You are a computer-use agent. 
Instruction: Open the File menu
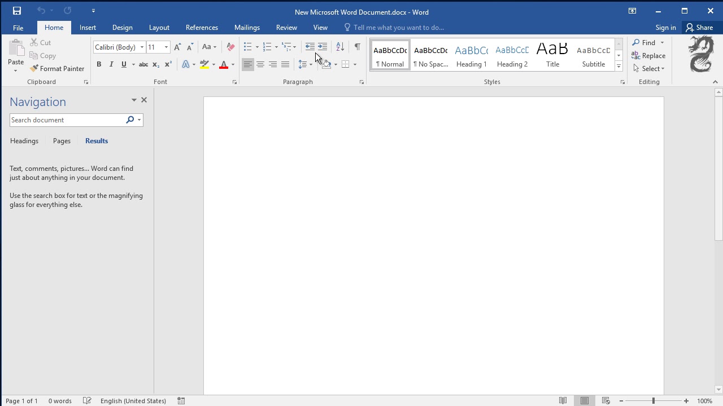[18, 28]
